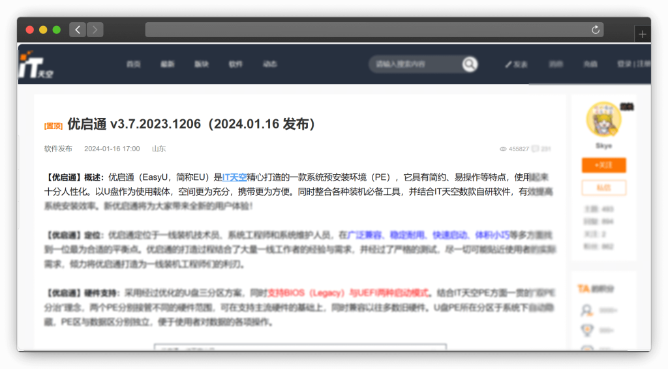Click the browser address bar
Image resolution: width=668 pixels, height=369 pixels.
click(374, 30)
